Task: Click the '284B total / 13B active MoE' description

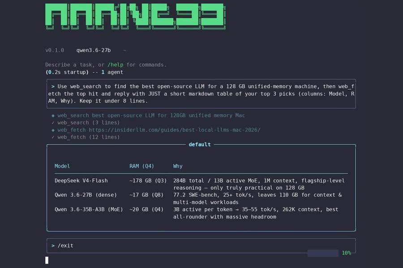Action: [x=259, y=184]
